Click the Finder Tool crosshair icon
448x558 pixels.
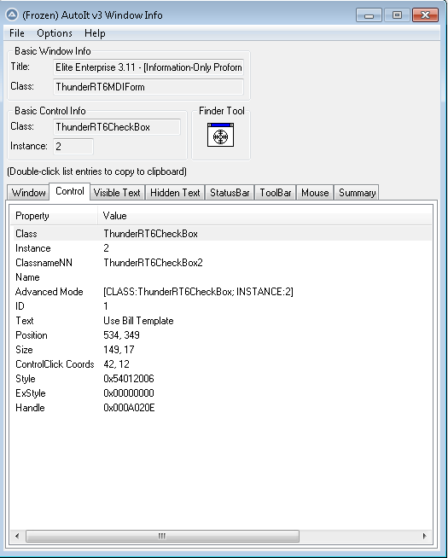tap(221, 135)
